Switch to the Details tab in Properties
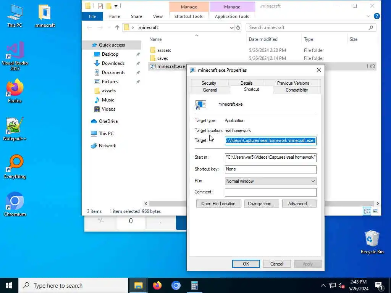This screenshot has height=293, width=391. click(246, 83)
